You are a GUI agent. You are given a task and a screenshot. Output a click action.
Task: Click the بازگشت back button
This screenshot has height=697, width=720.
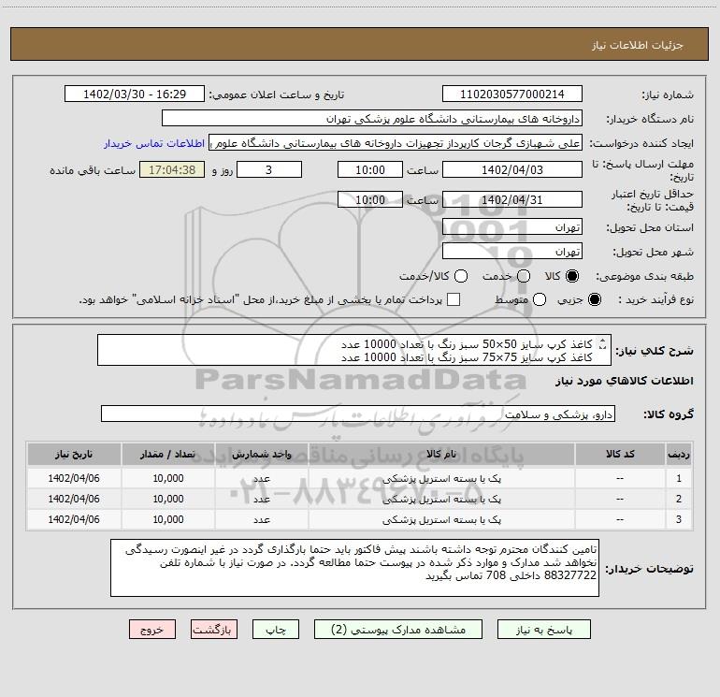(x=214, y=630)
